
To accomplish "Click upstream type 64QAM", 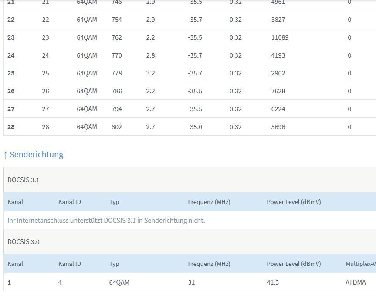I will coord(119,282).
